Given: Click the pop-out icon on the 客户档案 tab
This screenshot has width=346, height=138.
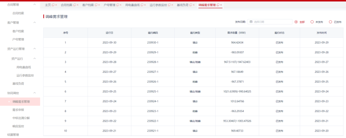Looking at the screenshot, I should point(96,5).
